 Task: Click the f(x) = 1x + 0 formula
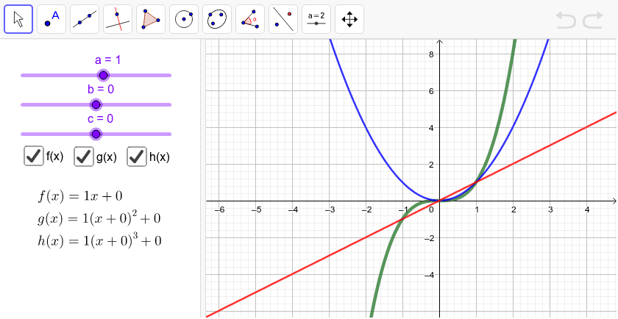(82, 196)
